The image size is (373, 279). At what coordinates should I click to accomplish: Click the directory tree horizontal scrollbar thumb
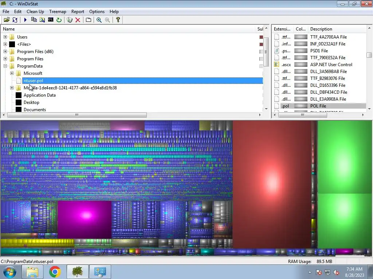coord(77,115)
